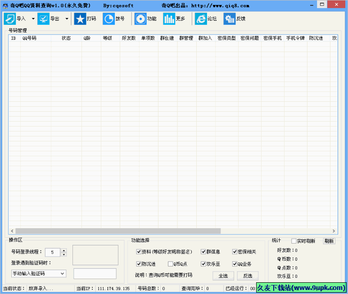Click the 导入 (Import) toolbar icon
The image size is (348, 294).
coord(10,19)
